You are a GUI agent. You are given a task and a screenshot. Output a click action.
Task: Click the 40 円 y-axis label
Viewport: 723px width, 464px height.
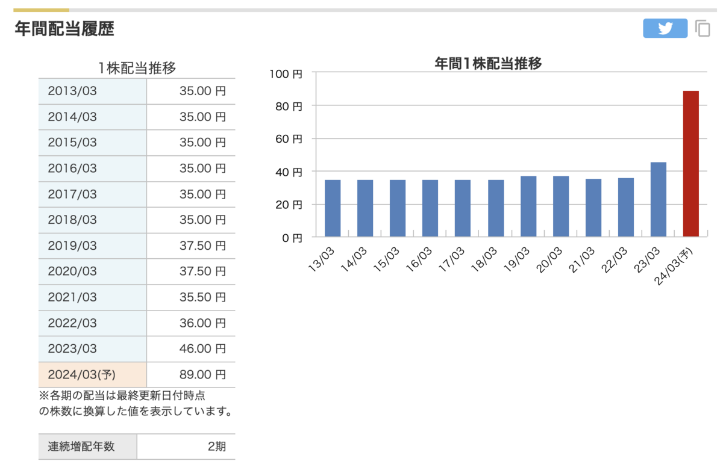pos(290,172)
